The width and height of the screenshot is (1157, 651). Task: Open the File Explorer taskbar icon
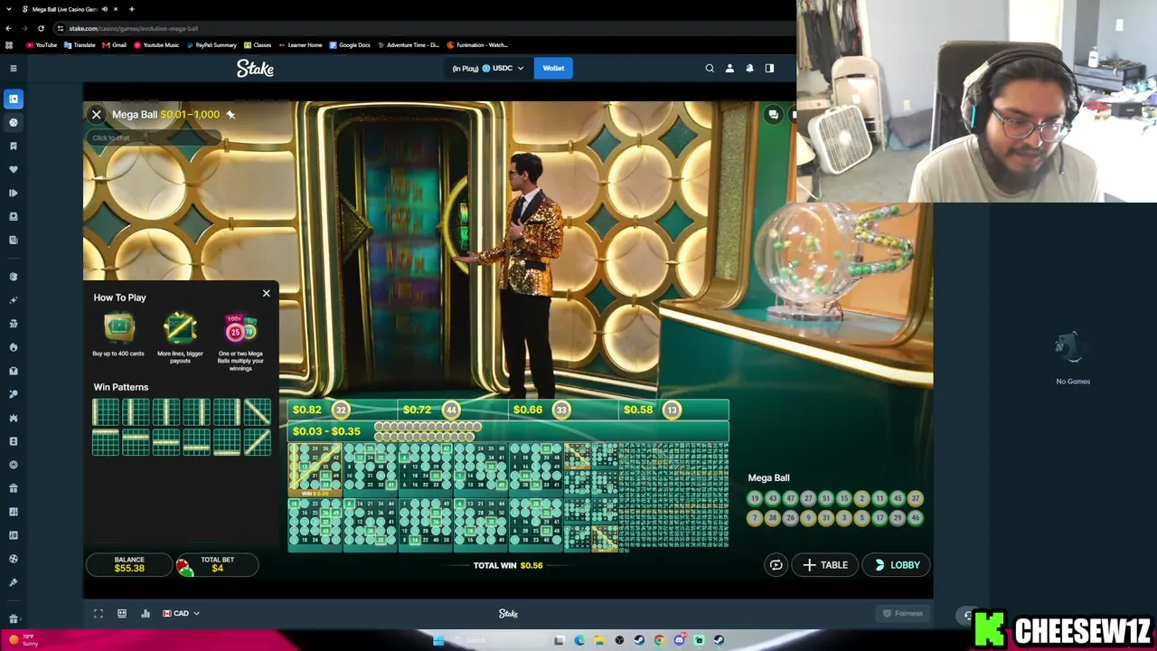pyautogui.click(x=599, y=640)
